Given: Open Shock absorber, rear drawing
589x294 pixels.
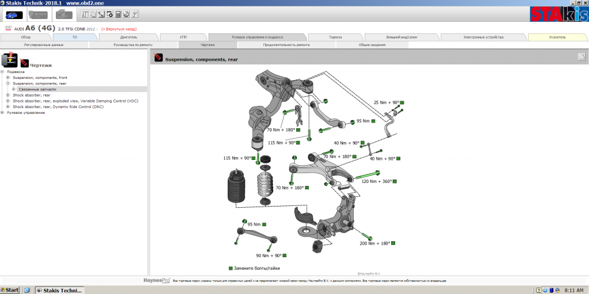Looking at the screenshot, I should (32, 95).
